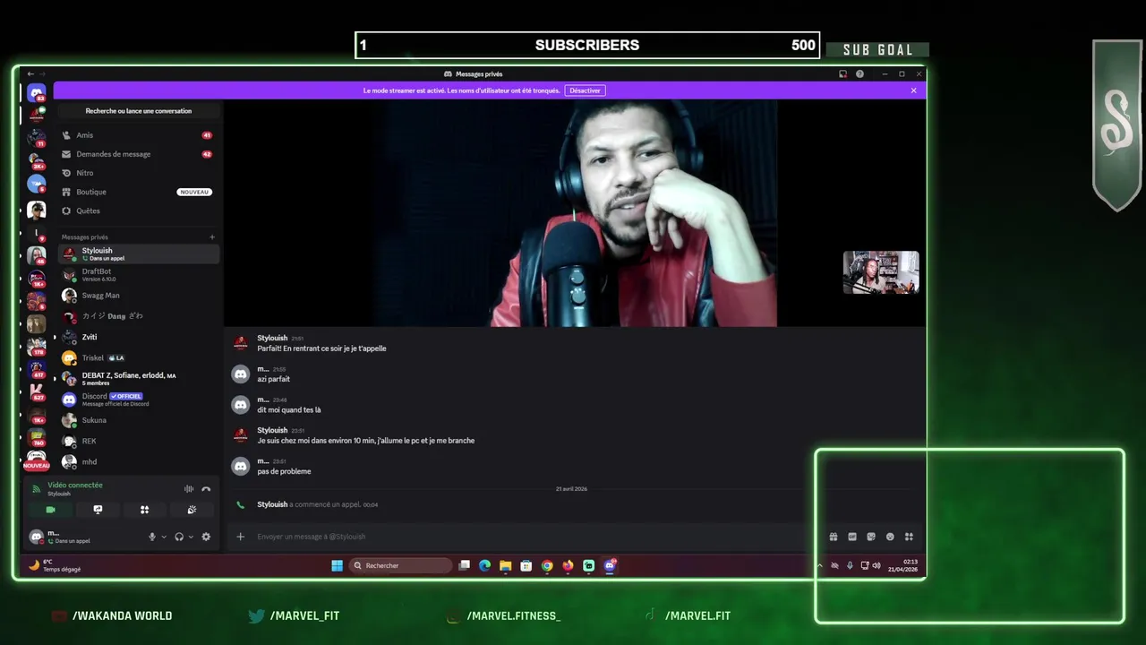This screenshot has height=645, width=1146.
Task: Start screen sharing in call
Action: point(98,510)
